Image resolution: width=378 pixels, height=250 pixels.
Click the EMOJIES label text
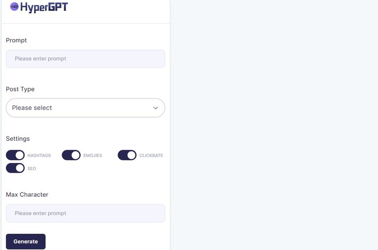pyautogui.click(x=93, y=156)
